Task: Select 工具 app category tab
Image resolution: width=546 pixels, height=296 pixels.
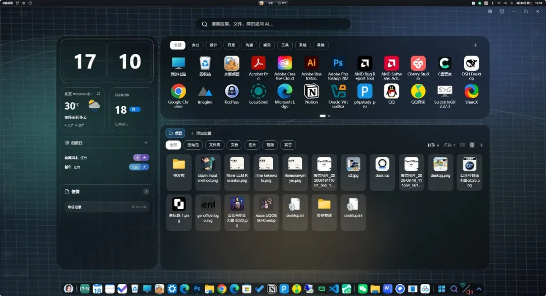Action: coord(285,45)
